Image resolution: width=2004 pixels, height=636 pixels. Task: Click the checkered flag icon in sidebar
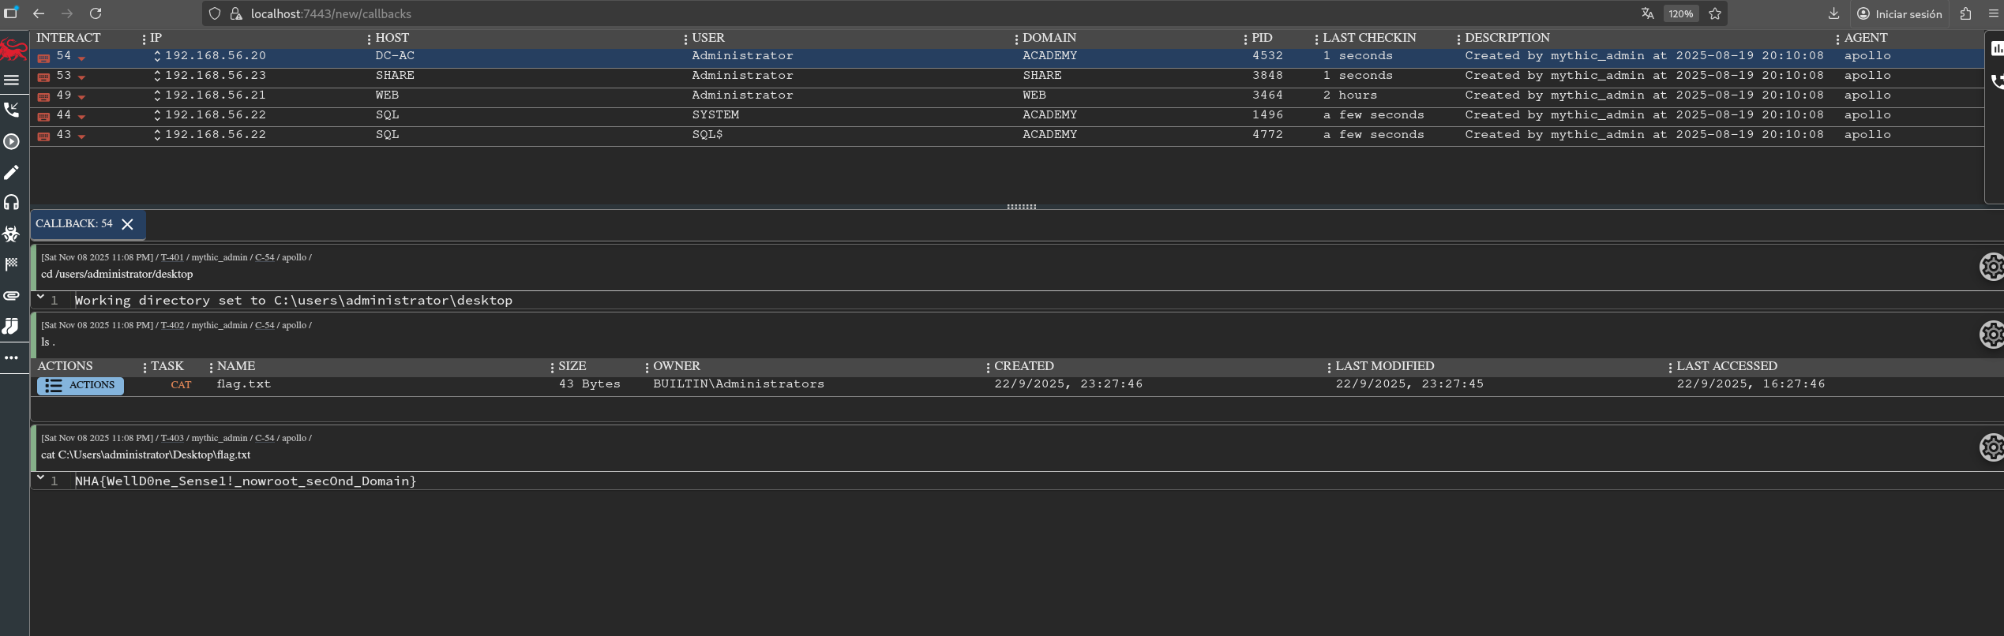pos(11,264)
